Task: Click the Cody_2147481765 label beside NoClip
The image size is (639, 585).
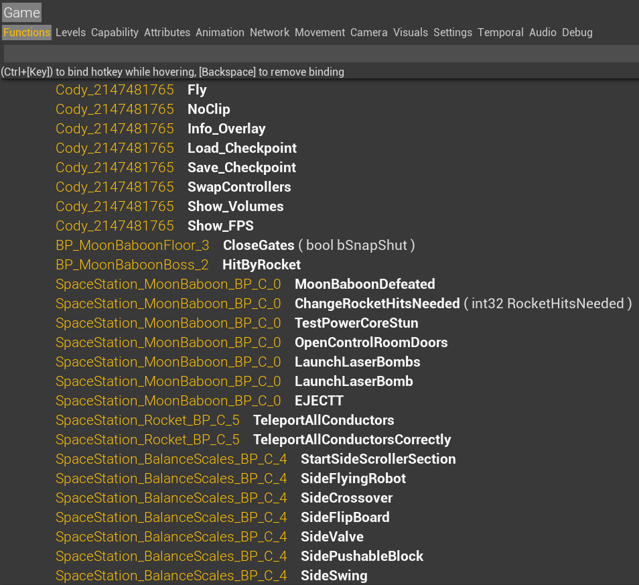Action: (x=115, y=109)
